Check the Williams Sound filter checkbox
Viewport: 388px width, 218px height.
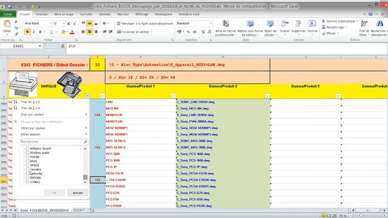tap(28, 148)
